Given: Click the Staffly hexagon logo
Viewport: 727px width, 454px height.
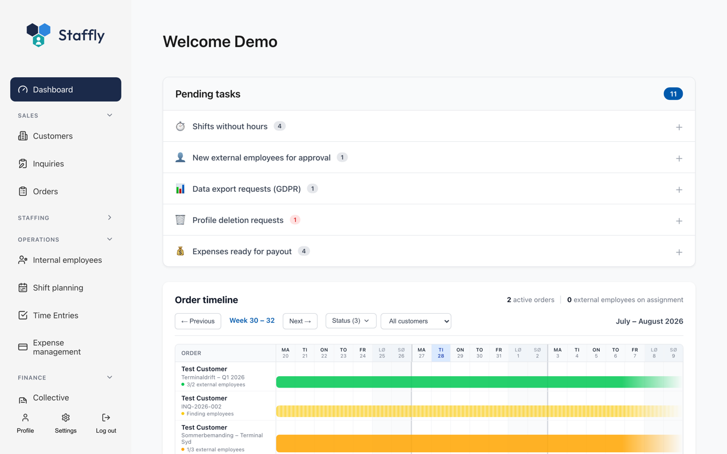Looking at the screenshot, I should tap(39, 35).
